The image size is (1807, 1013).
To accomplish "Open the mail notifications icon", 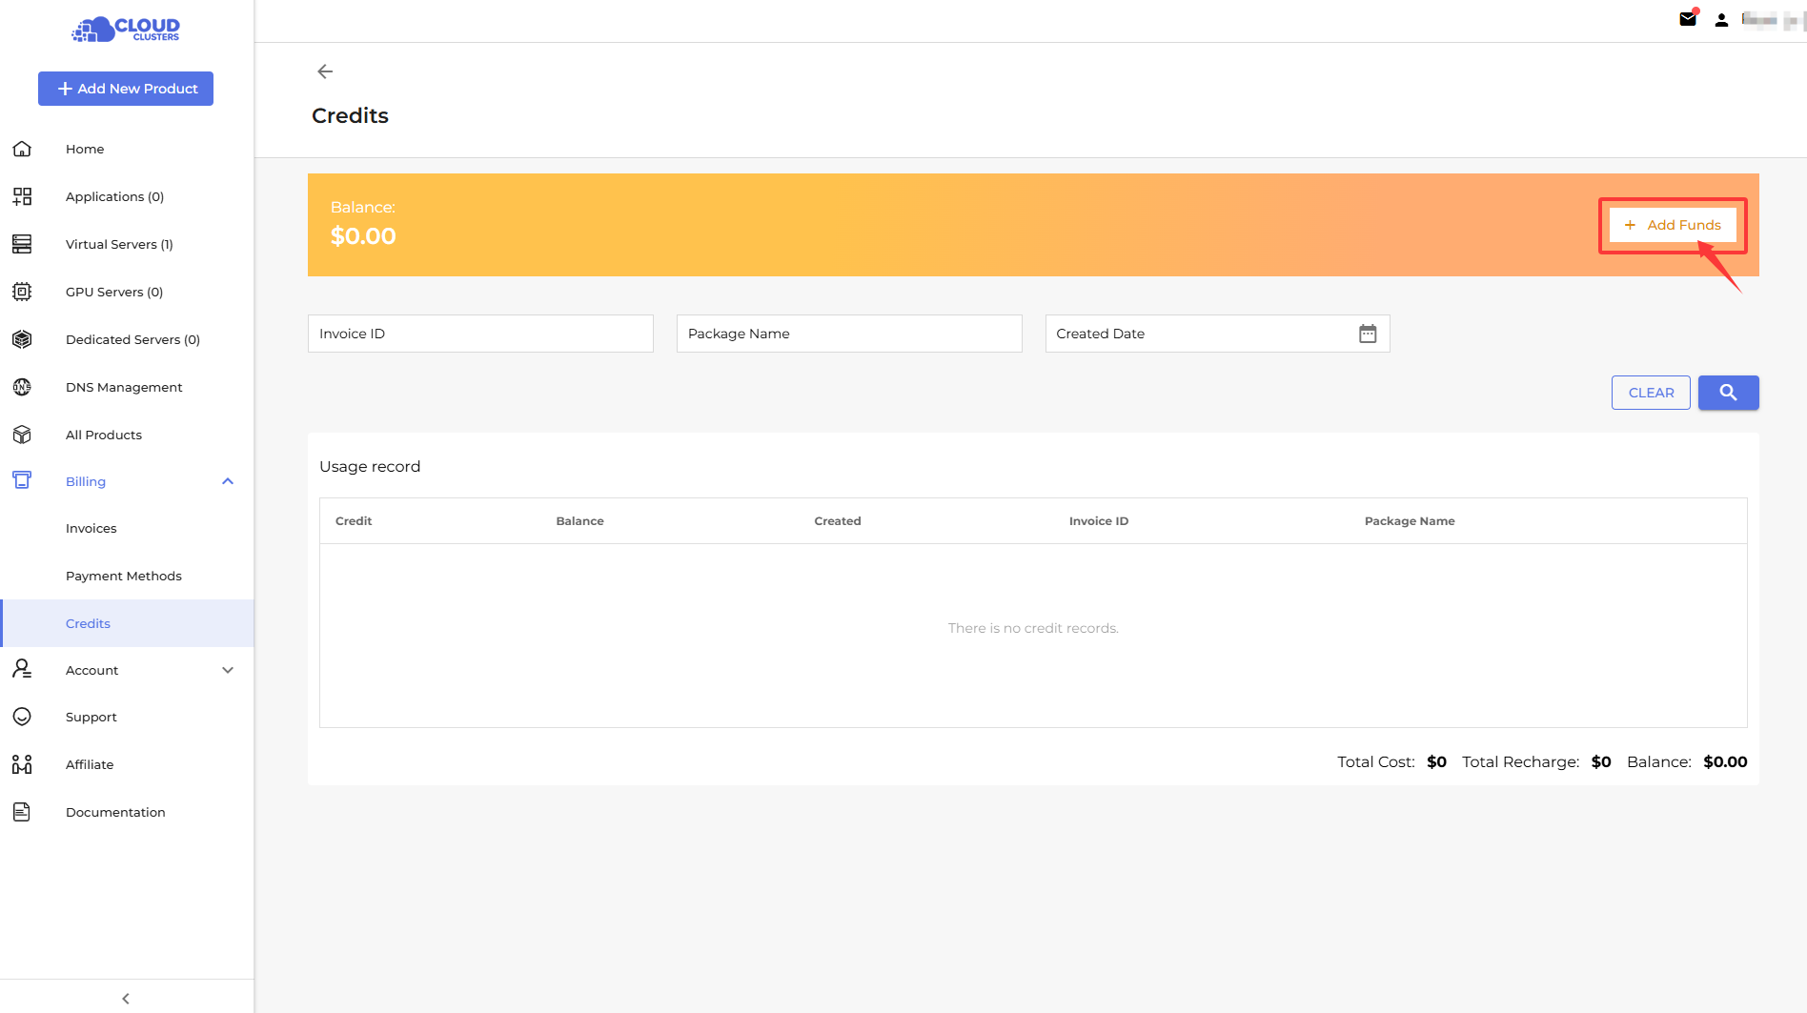I will [1688, 19].
